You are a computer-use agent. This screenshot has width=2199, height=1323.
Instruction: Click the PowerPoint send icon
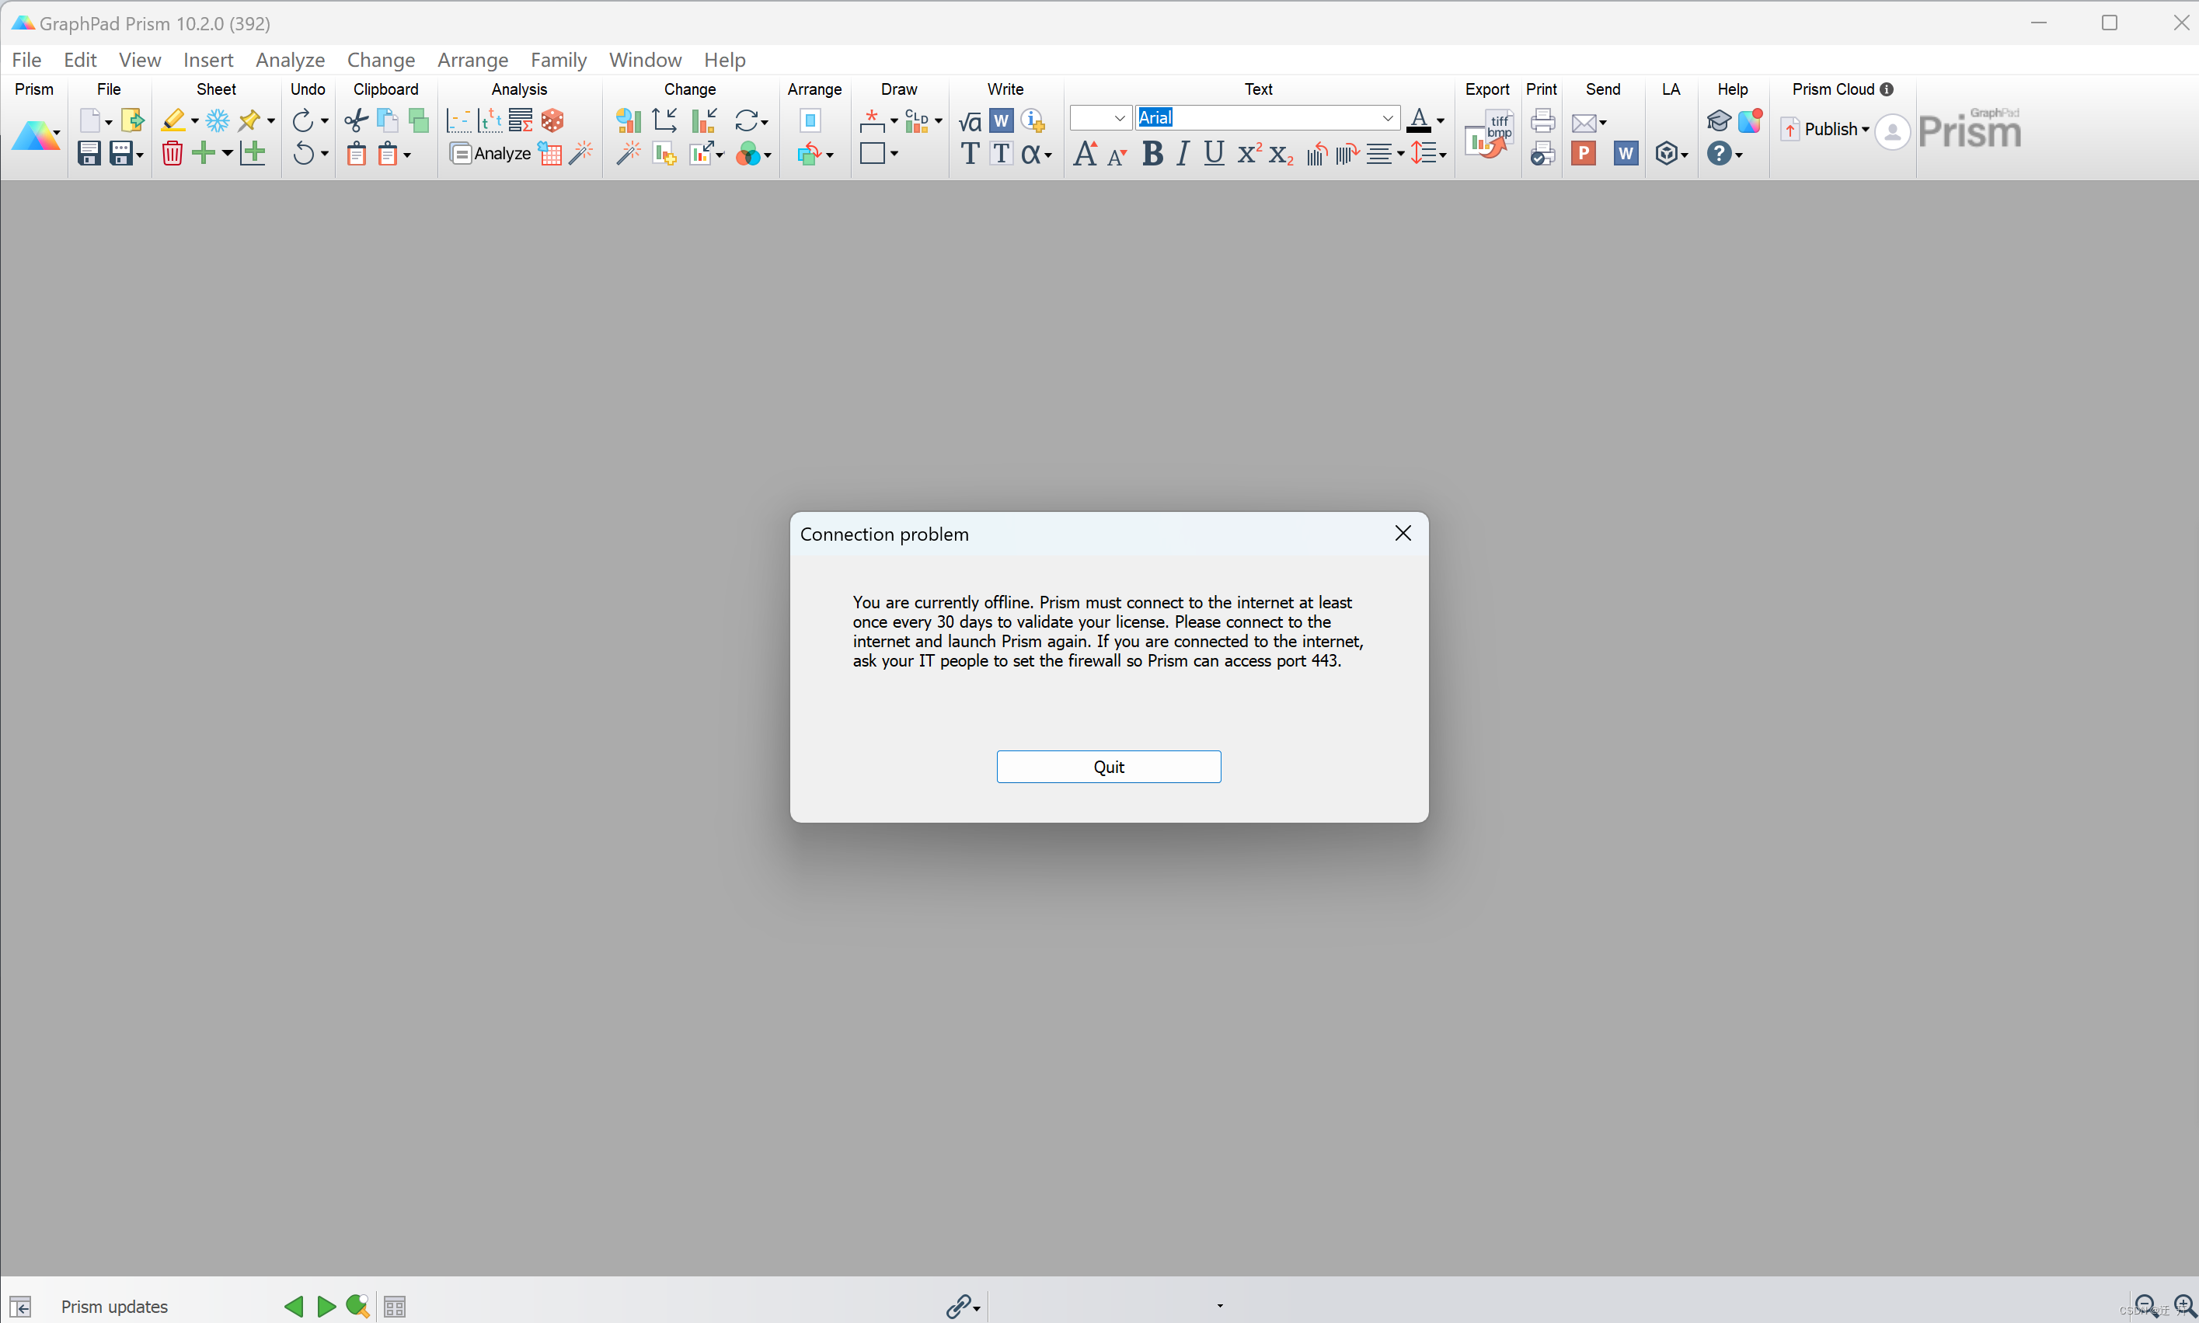[1585, 152]
